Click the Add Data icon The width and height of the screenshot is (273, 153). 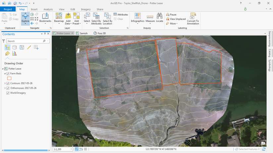[x=68, y=16]
